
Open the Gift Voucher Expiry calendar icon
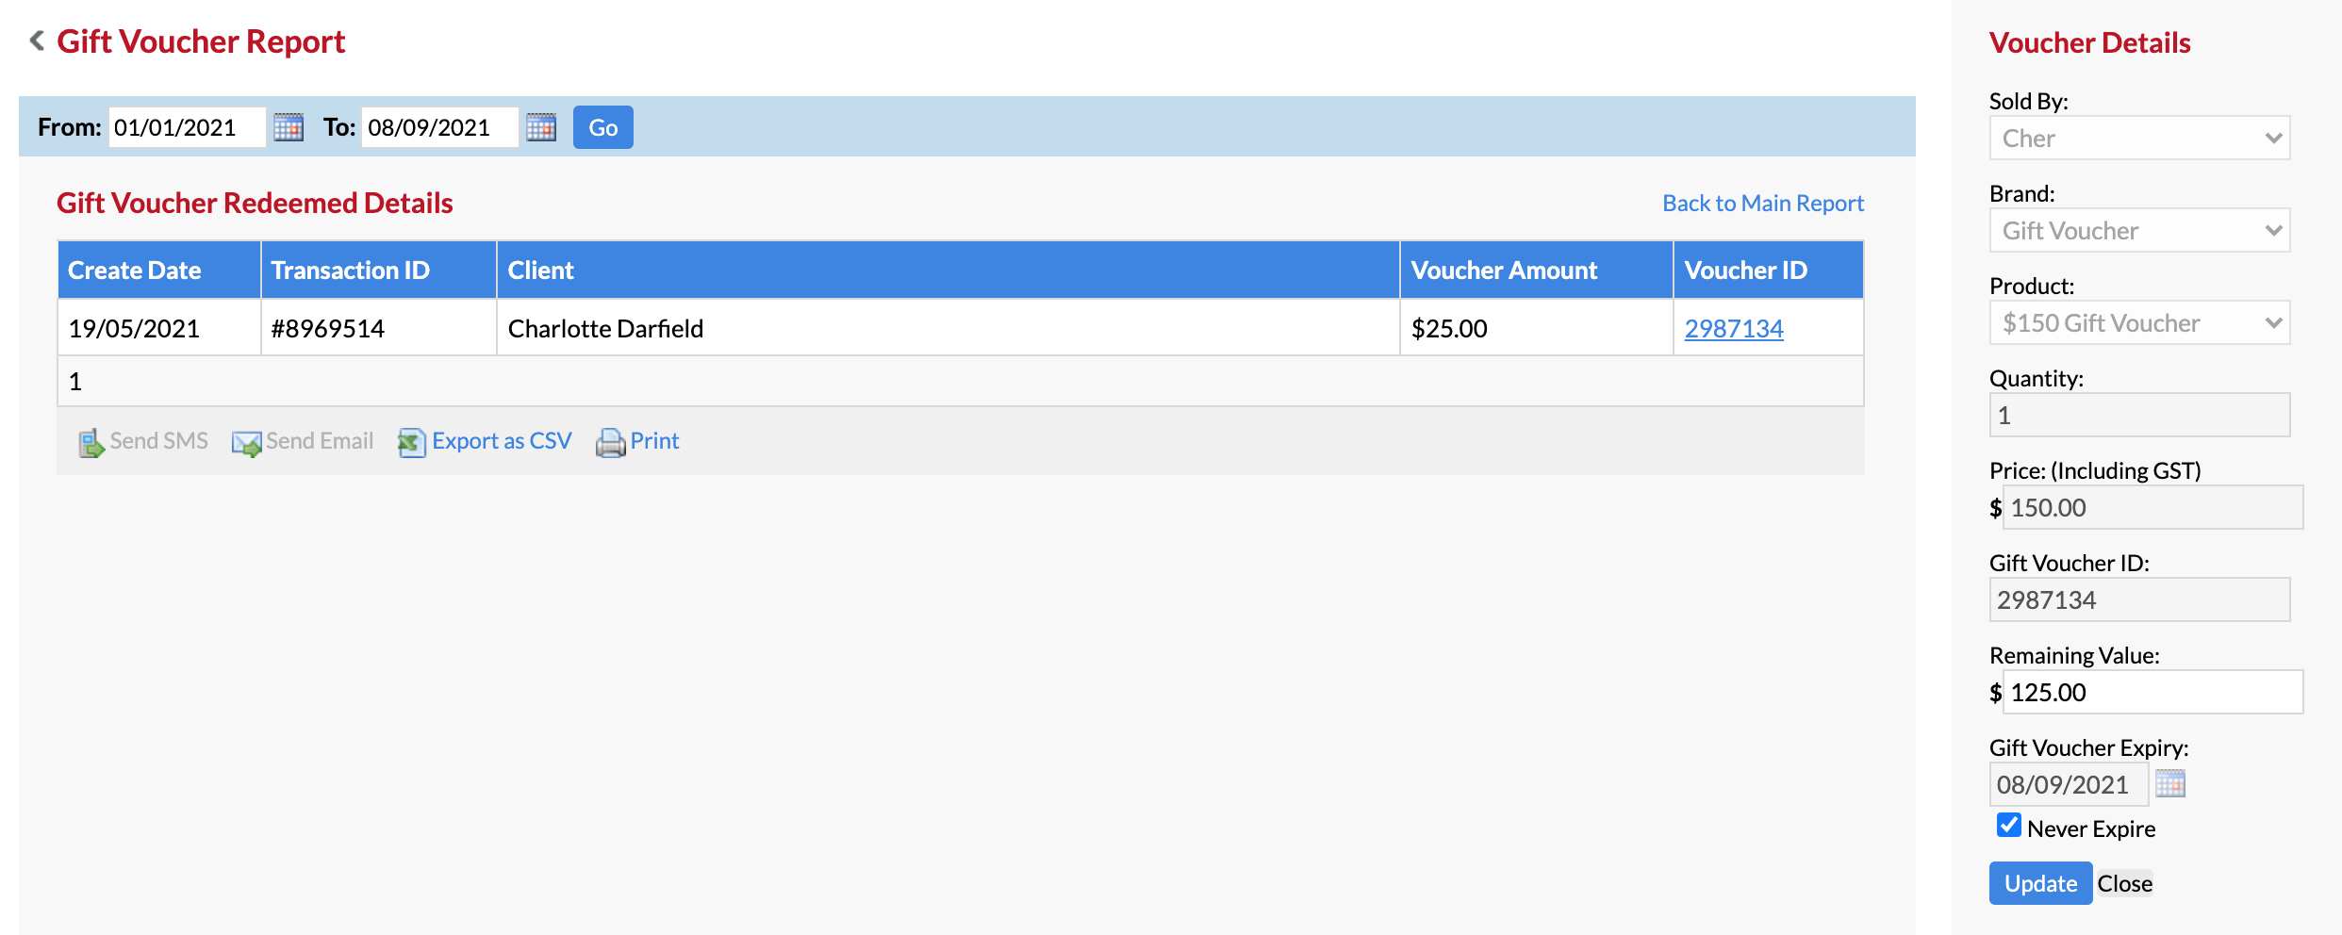tap(2170, 783)
